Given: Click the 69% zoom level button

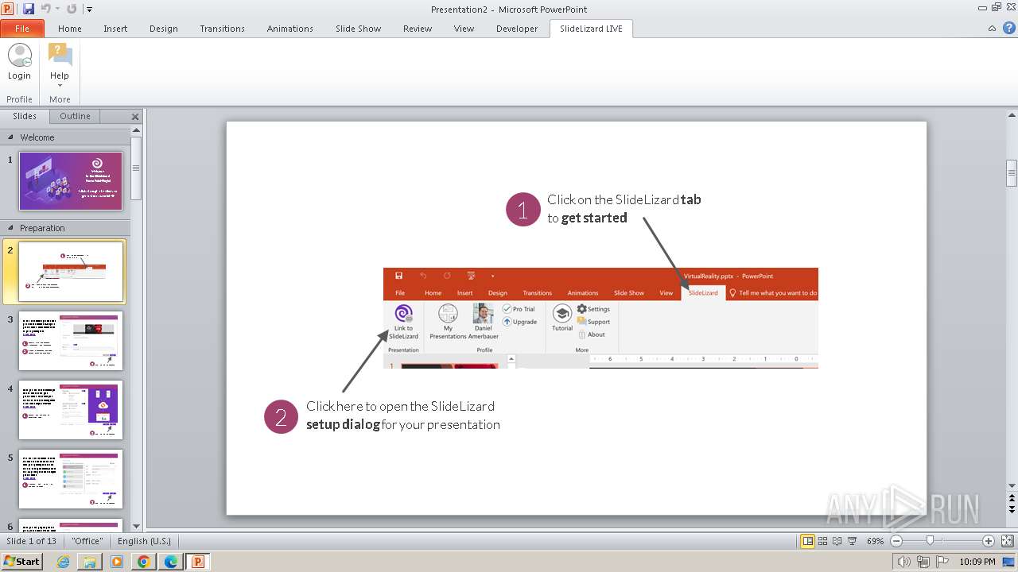Looking at the screenshot, I should click(x=875, y=541).
